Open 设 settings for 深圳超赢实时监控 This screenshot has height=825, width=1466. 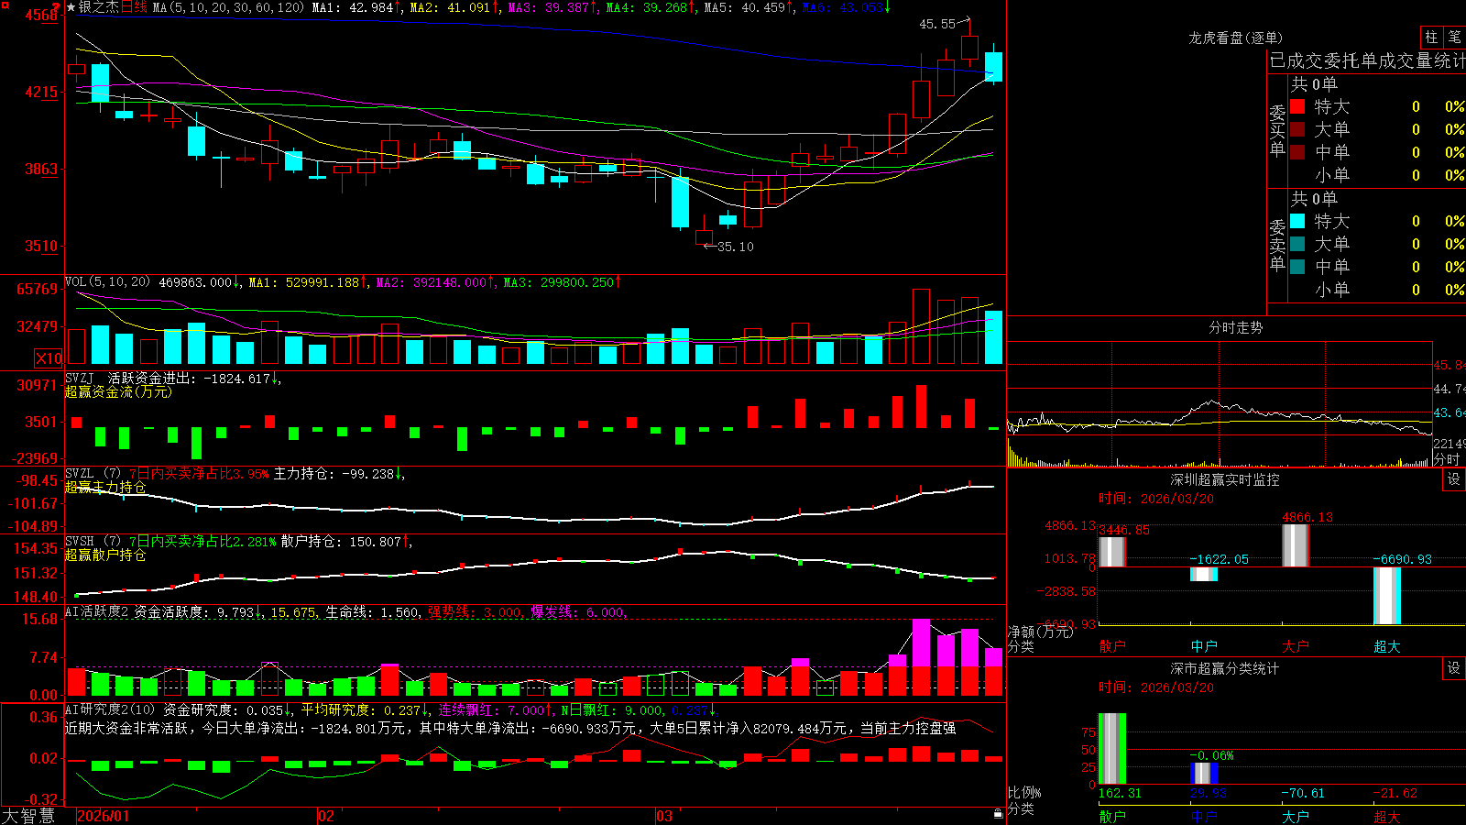point(1454,479)
